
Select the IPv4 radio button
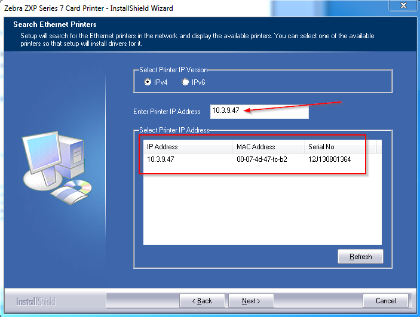(x=148, y=82)
